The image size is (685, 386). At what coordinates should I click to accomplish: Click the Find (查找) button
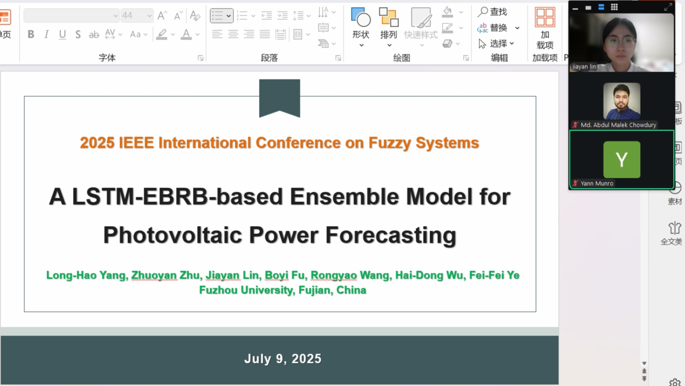coord(493,12)
